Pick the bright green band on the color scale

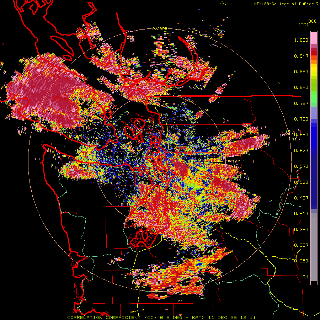(314, 97)
